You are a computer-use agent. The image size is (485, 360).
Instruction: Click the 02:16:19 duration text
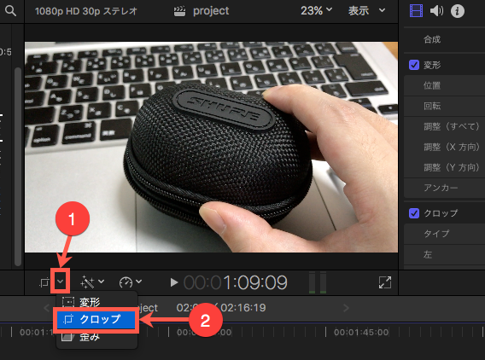click(x=243, y=308)
